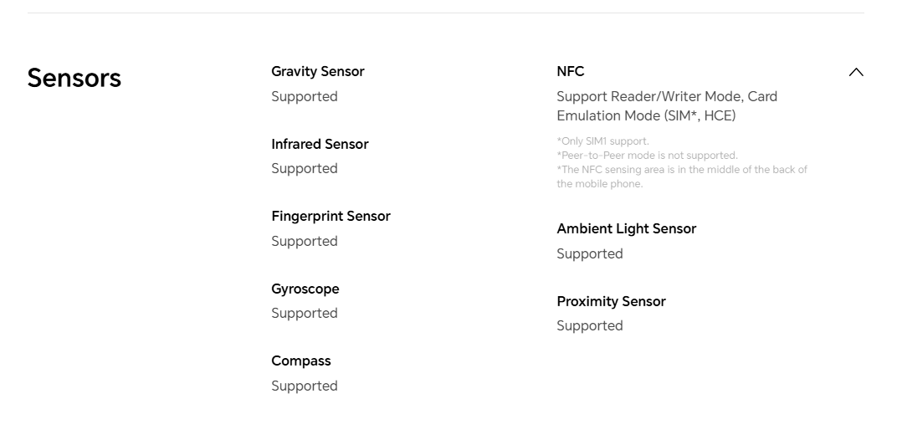Click Supported under Ambient Light Sensor

pyautogui.click(x=590, y=253)
